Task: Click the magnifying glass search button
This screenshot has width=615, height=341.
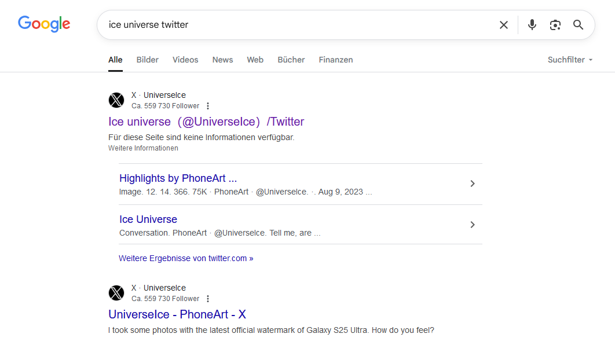Action: pyautogui.click(x=578, y=25)
